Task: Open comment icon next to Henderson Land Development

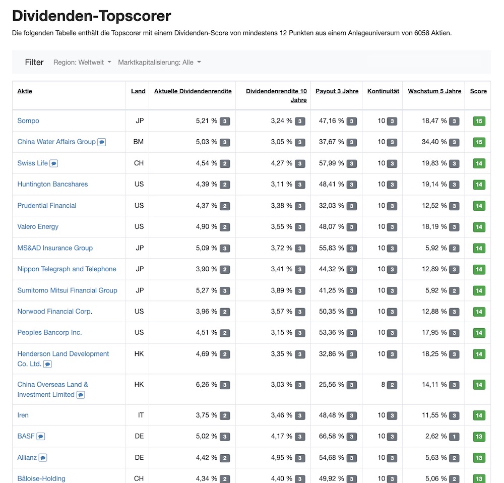Action: 47,365
